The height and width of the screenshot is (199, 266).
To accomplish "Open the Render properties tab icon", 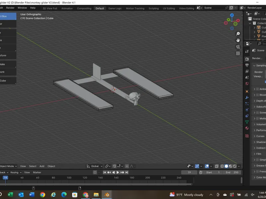I will (x=247, y=59).
